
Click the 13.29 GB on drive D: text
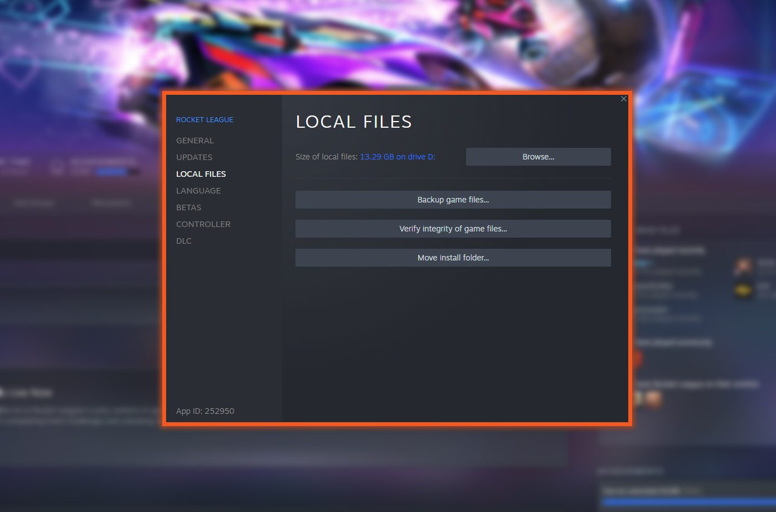pos(397,157)
